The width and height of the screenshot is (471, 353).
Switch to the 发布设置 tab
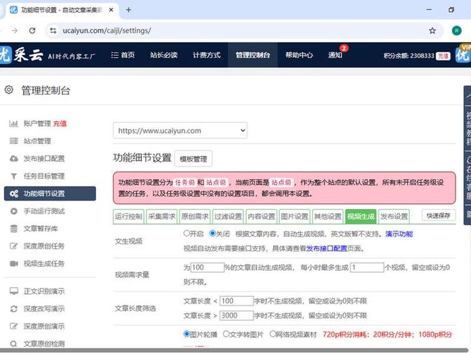pos(394,217)
